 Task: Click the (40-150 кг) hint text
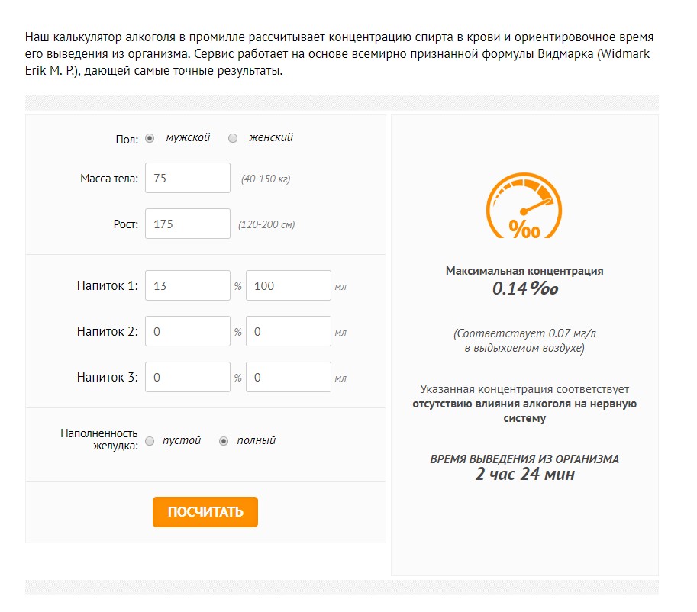pyautogui.click(x=266, y=179)
